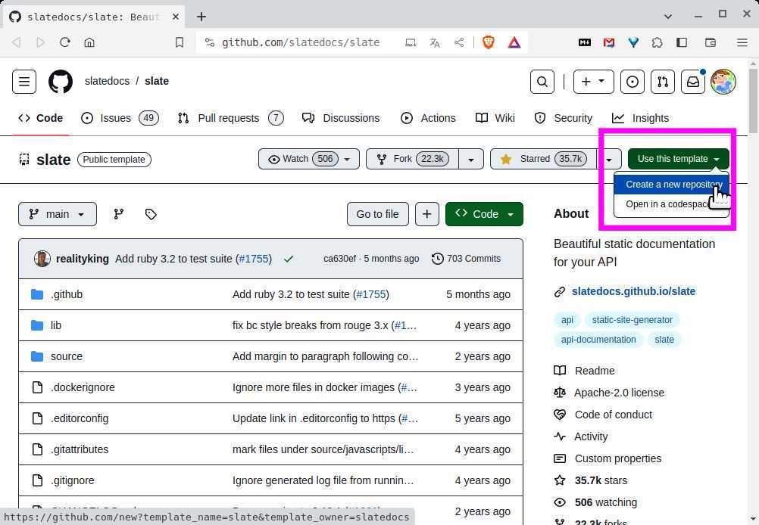Open .github folder
Image resolution: width=759 pixels, height=525 pixels.
point(67,294)
